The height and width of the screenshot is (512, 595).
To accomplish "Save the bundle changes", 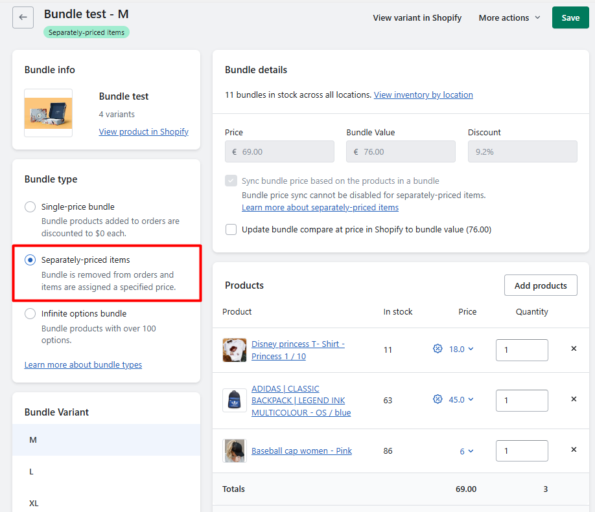I will 570,18.
